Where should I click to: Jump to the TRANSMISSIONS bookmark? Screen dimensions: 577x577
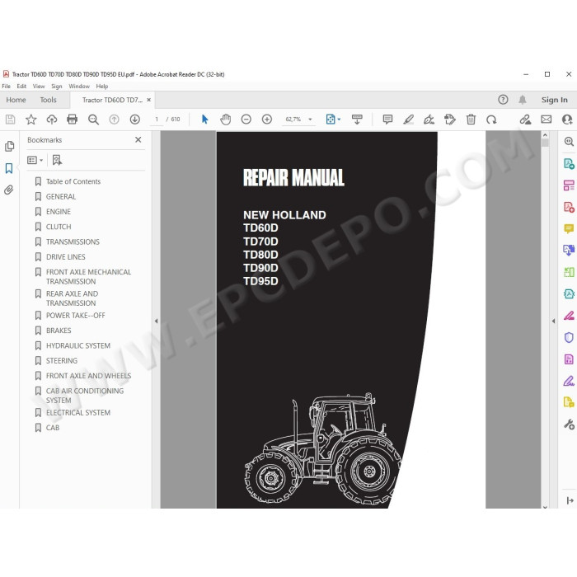[73, 242]
